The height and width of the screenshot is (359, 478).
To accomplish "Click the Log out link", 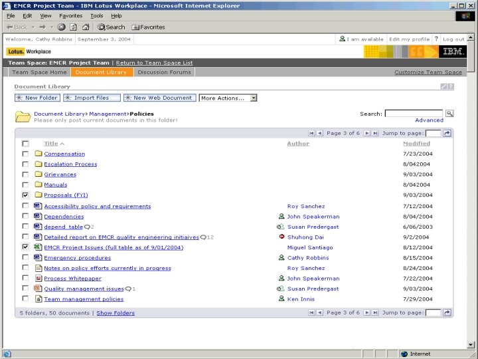I will [x=453, y=39].
